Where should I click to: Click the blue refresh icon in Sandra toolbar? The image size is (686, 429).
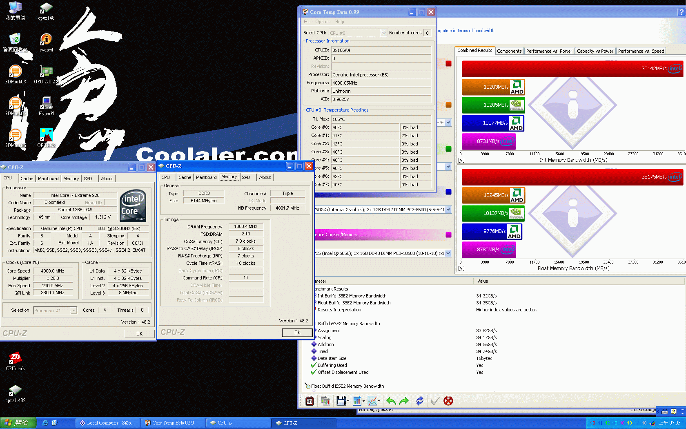coord(420,401)
